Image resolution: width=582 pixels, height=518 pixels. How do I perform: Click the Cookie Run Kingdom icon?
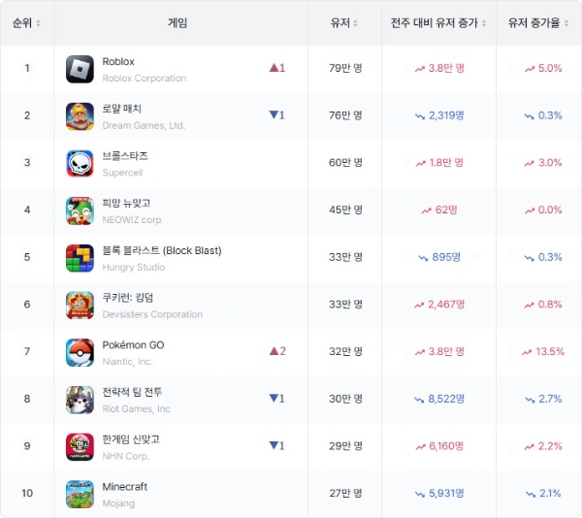80,305
